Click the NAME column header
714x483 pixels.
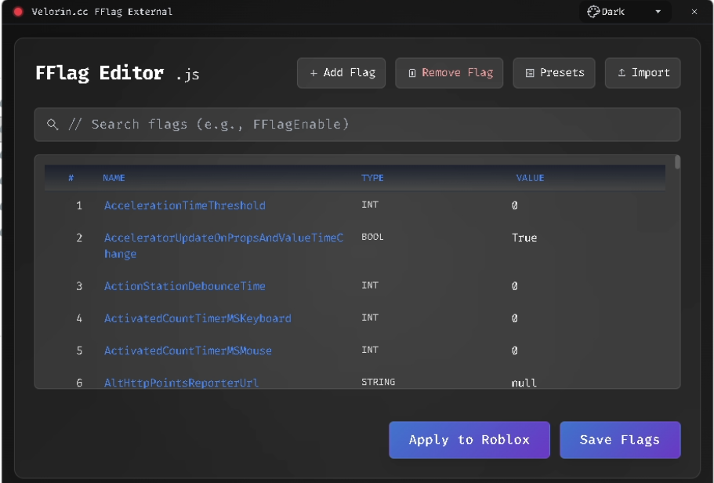click(114, 178)
